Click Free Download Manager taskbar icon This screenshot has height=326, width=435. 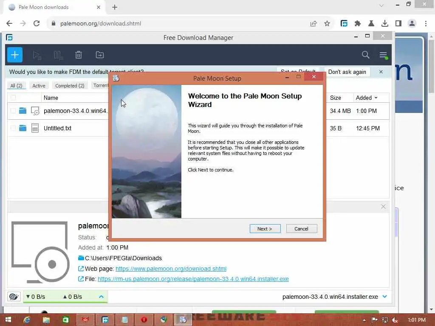pos(105,320)
